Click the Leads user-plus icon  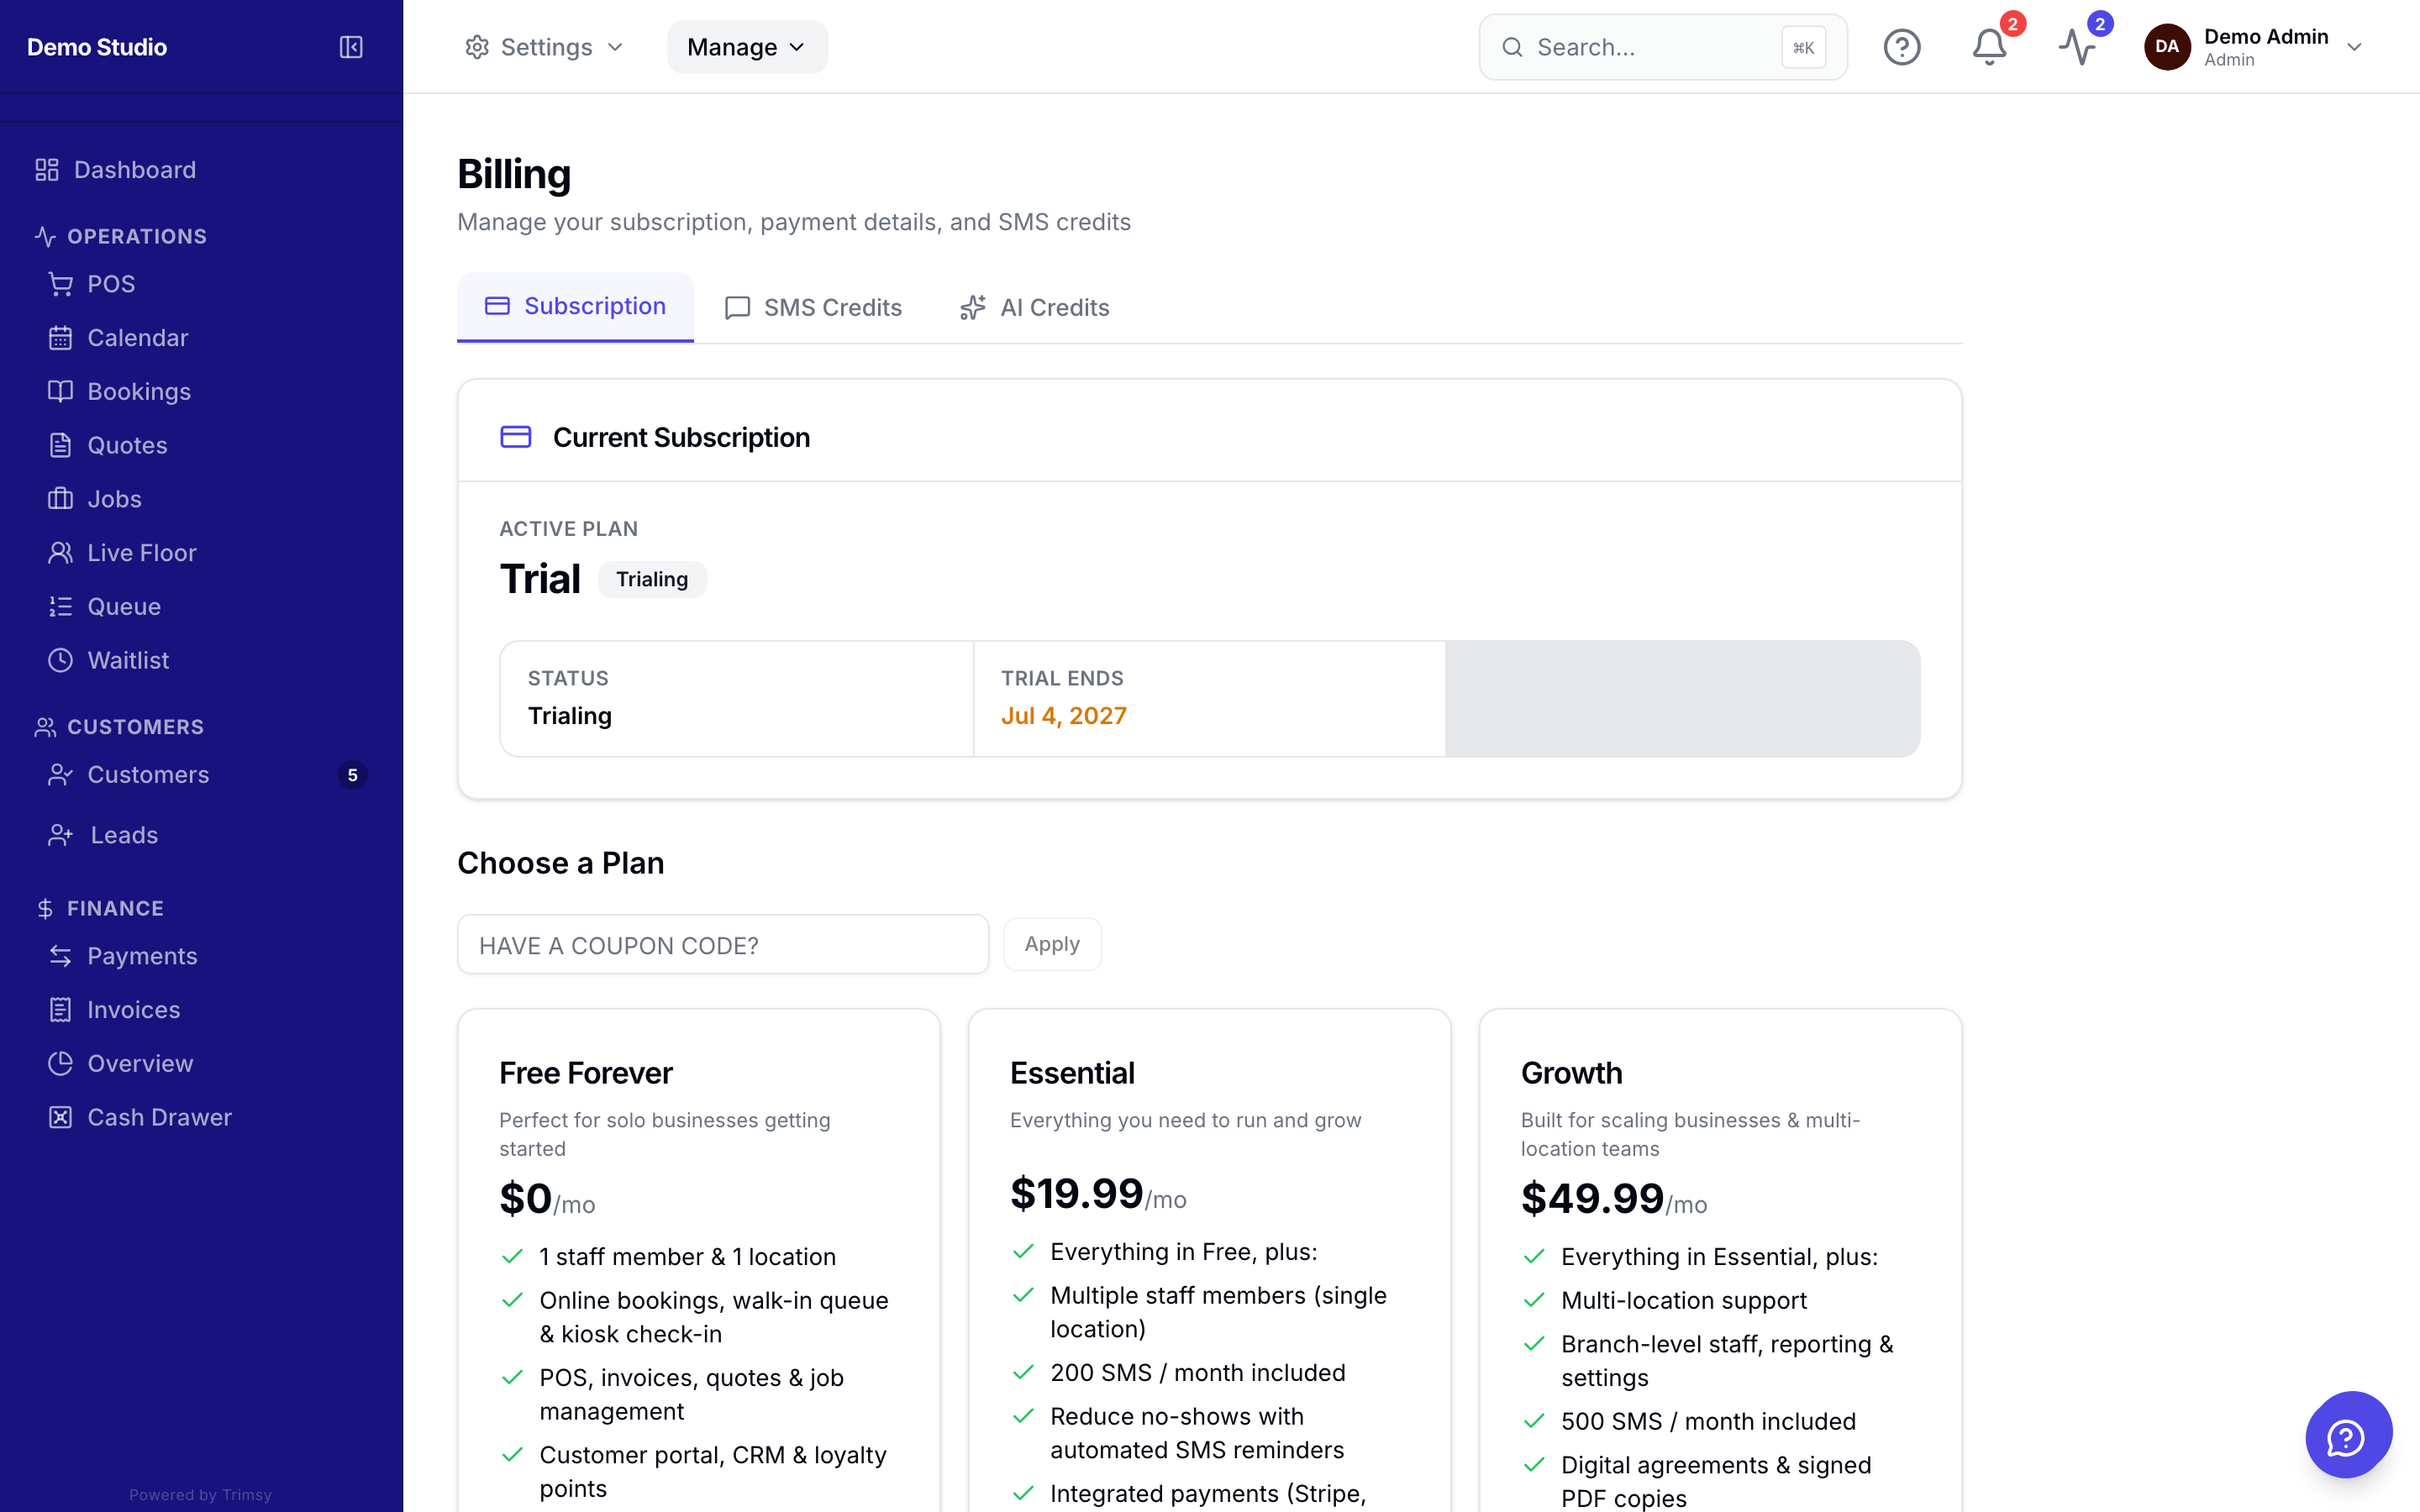[x=60, y=835]
